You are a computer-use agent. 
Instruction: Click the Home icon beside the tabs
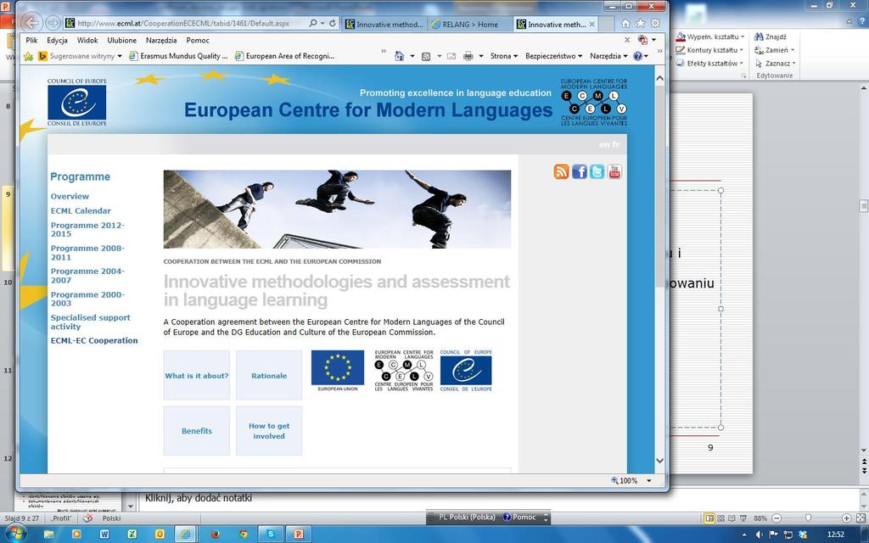[x=625, y=23]
